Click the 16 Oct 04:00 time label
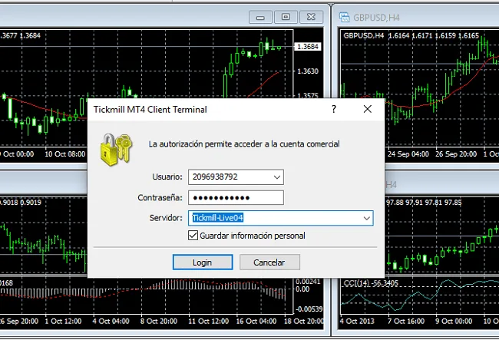The width and height of the screenshot is (499, 340). pos(256,321)
